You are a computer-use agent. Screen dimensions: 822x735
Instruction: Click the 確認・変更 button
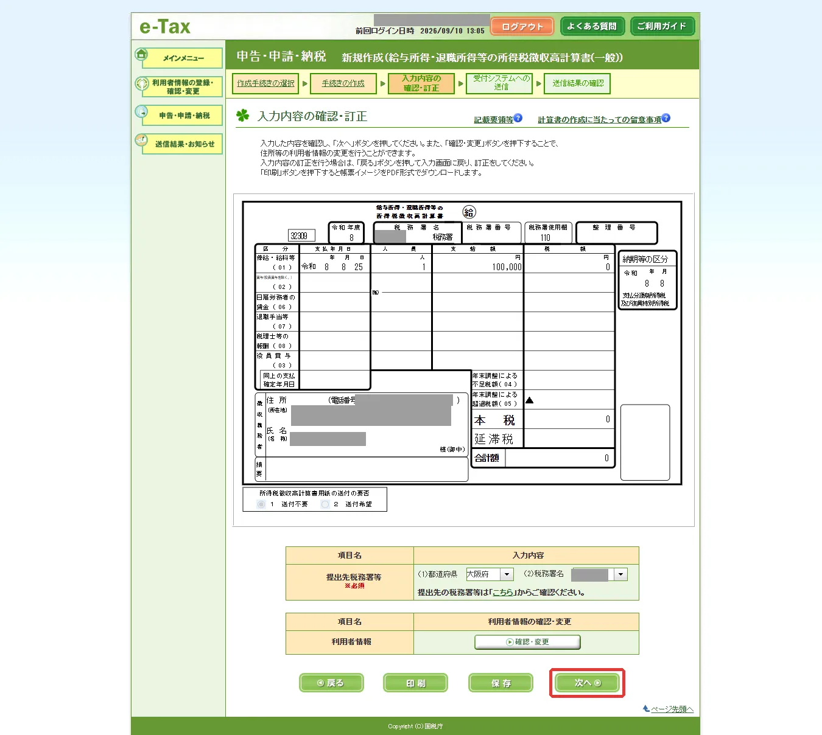tap(527, 642)
